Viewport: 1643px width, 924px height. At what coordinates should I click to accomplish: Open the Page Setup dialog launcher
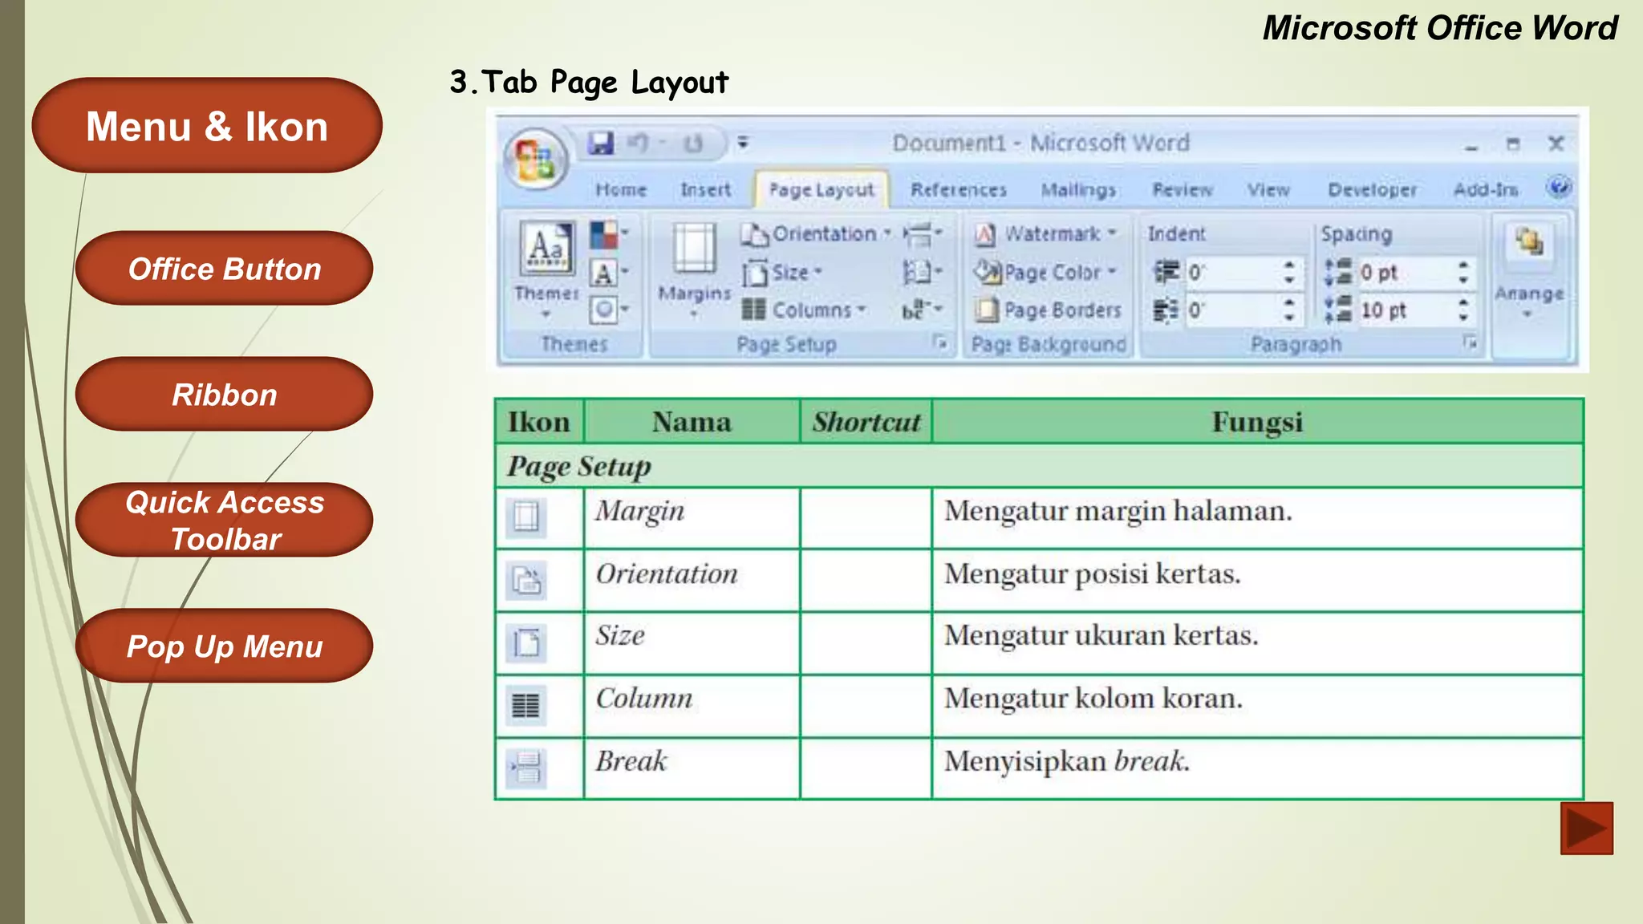click(x=940, y=344)
